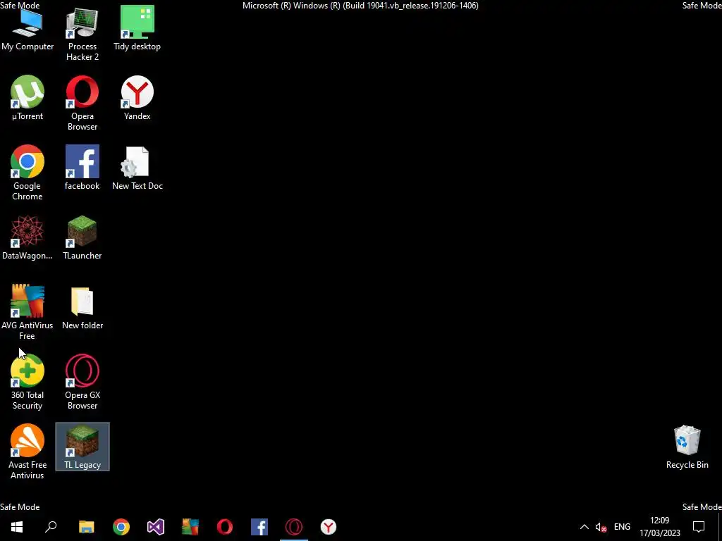Open the Windows Start menu
Image resolution: width=722 pixels, height=541 pixels.
pos(17,527)
